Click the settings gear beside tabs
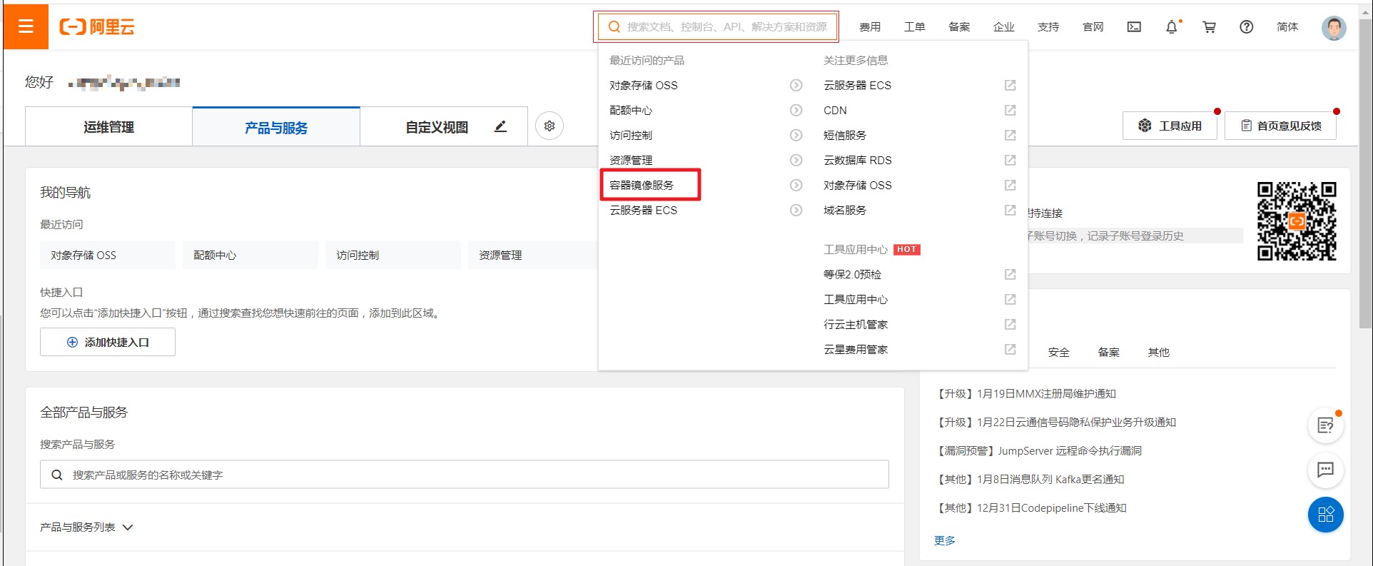This screenshot has width=1373, height=566. 549,126
